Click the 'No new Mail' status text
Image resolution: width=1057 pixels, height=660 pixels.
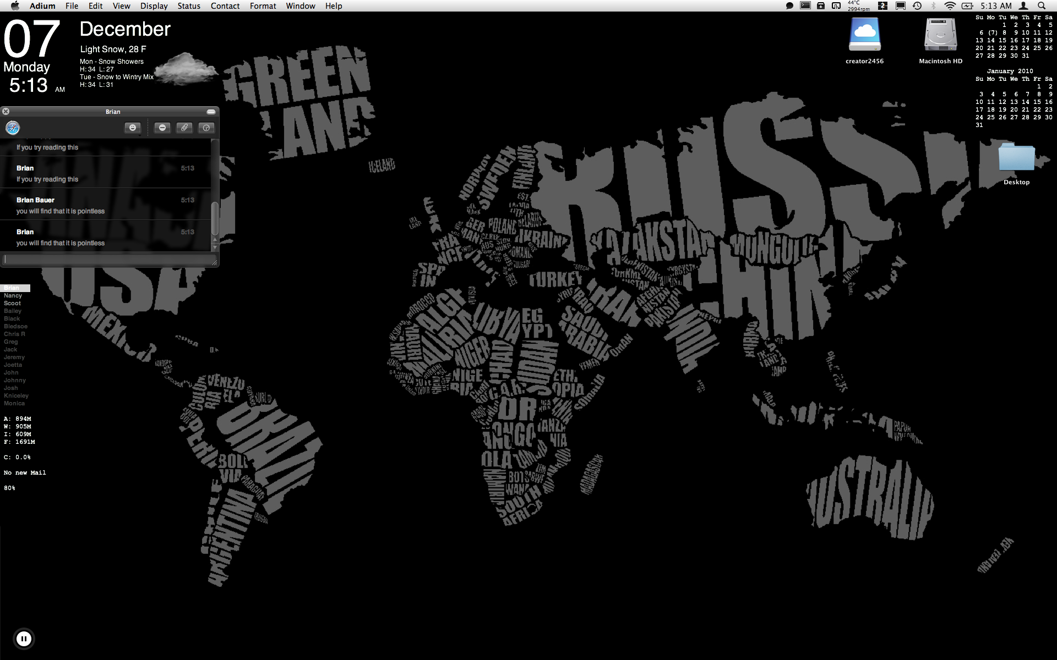(x=25, y=472)
